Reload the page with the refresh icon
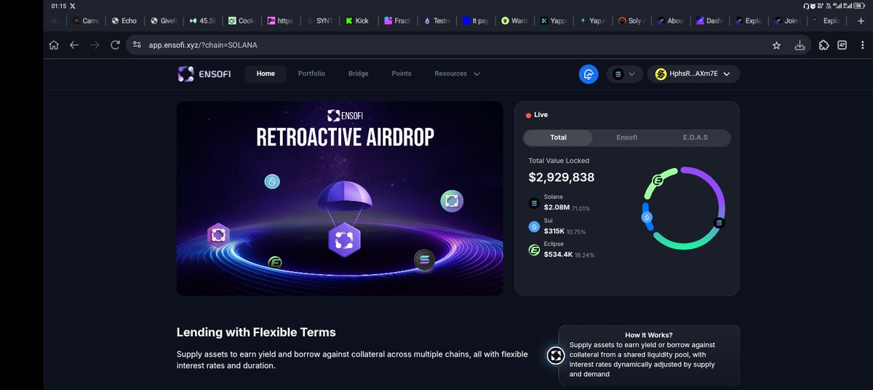Viewport: 873px width, 390px height. (115, 45)
